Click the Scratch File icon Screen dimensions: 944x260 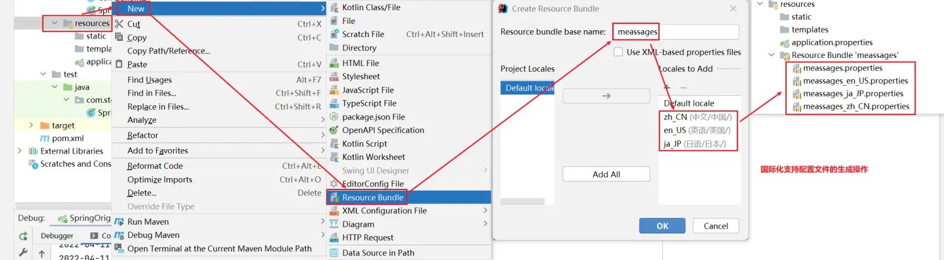(334, 35)
